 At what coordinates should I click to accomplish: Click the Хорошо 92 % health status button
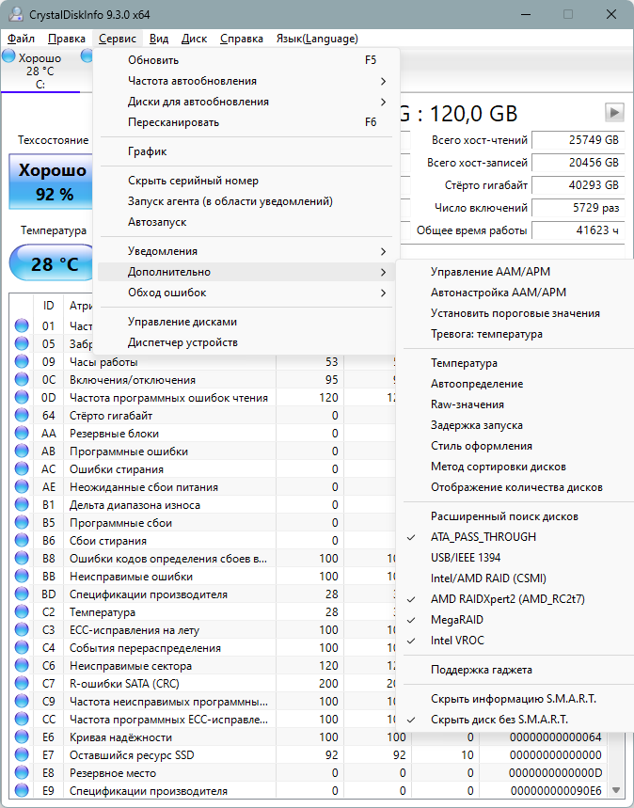[x=51, y=182]
